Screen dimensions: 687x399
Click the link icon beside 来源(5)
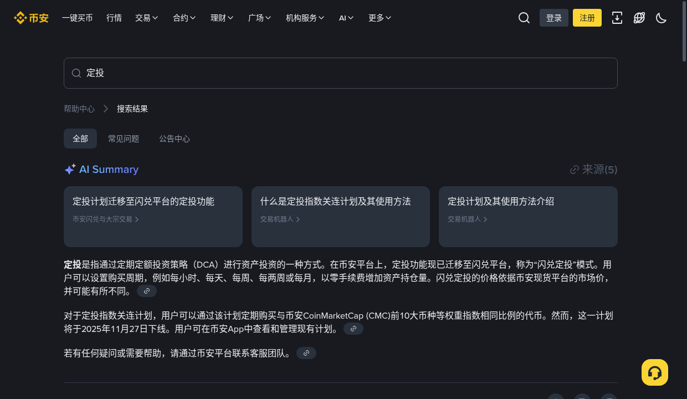pyautogui.click(x=575, y=170)
